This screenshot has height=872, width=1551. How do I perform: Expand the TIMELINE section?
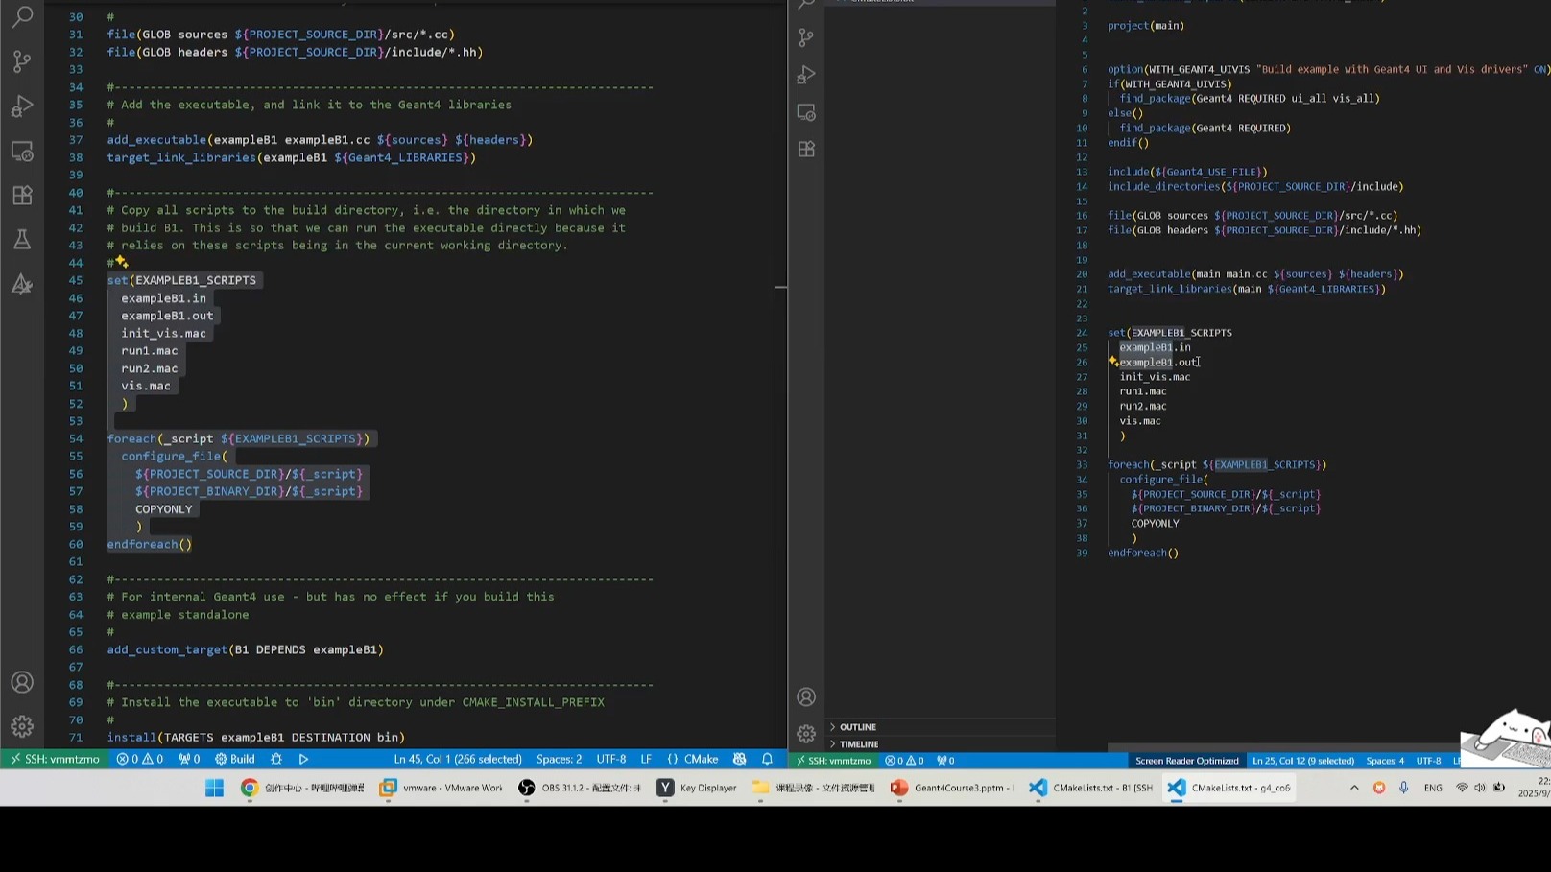(858, 744)
